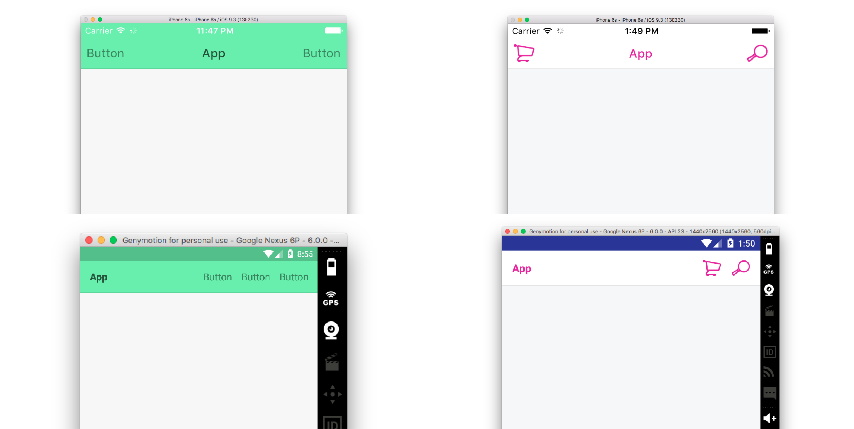Tap the pink cart icon in iPhone navbar

524,53
